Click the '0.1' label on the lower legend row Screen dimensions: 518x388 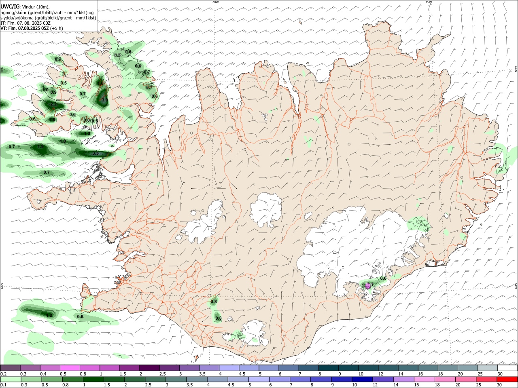point(3,385)
